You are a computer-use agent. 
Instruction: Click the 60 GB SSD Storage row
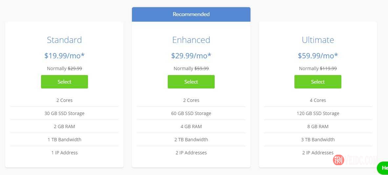(191, 113)
